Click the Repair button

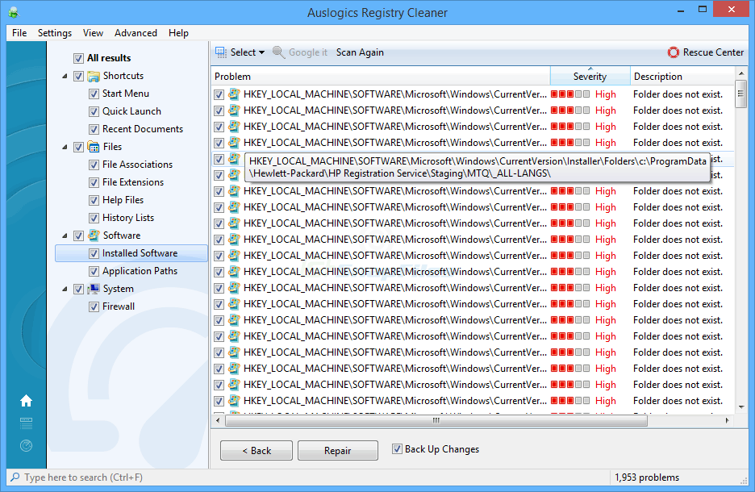point(337,451)
